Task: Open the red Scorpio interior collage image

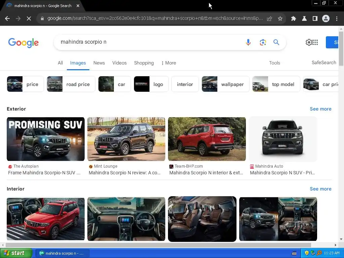Action: coord(46,219)
